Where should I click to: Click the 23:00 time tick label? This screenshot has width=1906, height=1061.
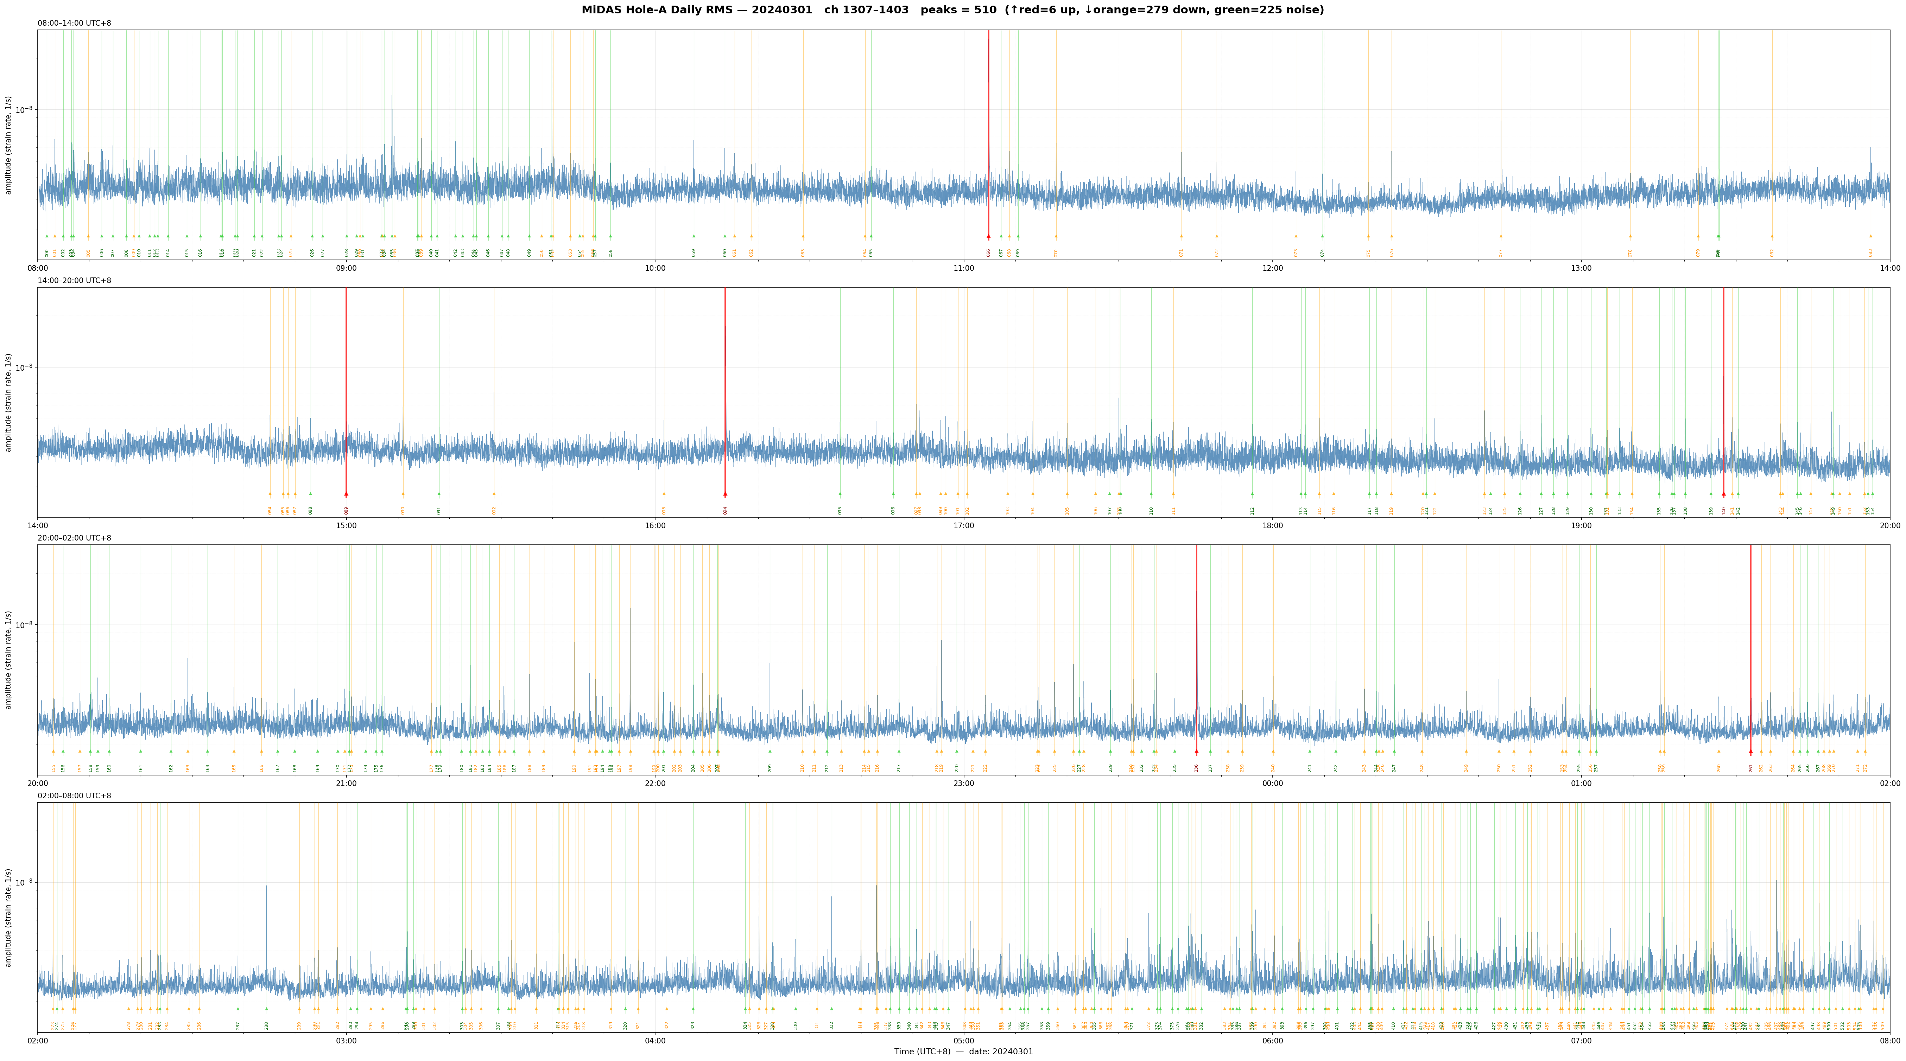tap(963, 783)
